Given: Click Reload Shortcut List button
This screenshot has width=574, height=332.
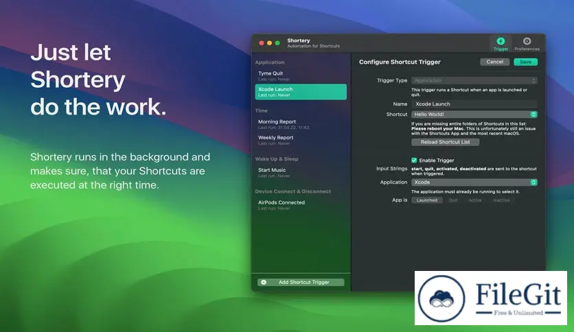Looking at the screenshot, I should pos(445,142).
